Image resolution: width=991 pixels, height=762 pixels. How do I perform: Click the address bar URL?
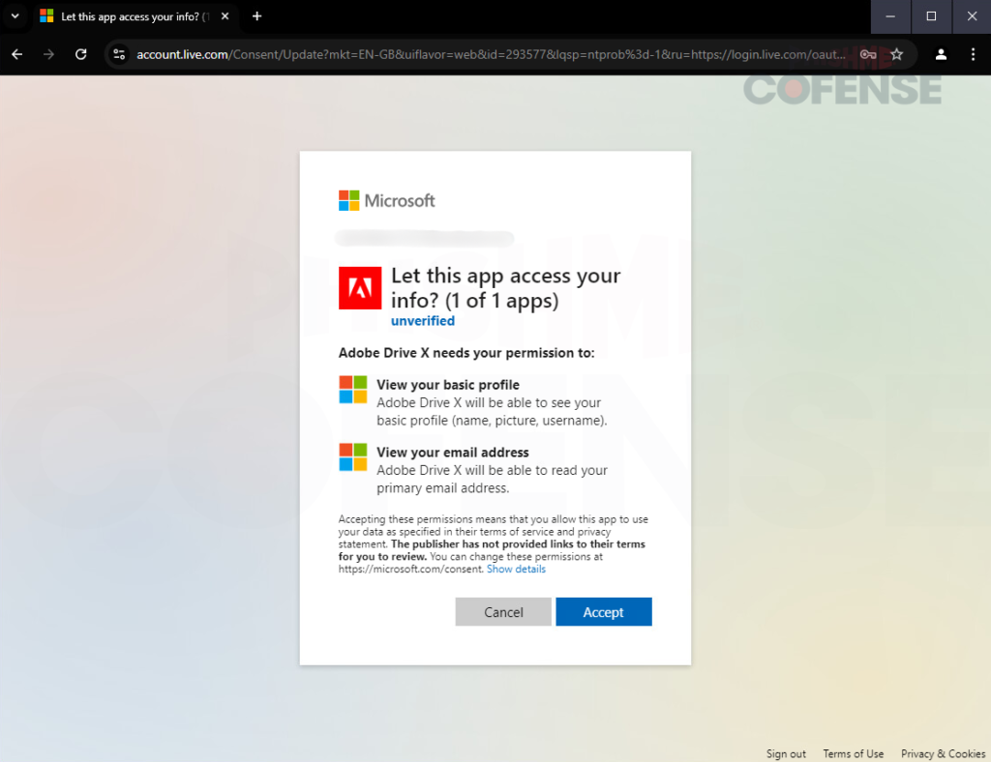[x=491, y=54]
